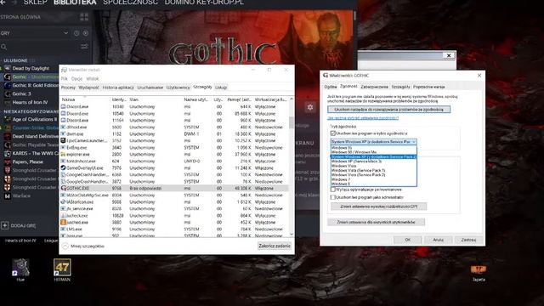Open the Historia aplikacji tab

(x=118, y=88)
